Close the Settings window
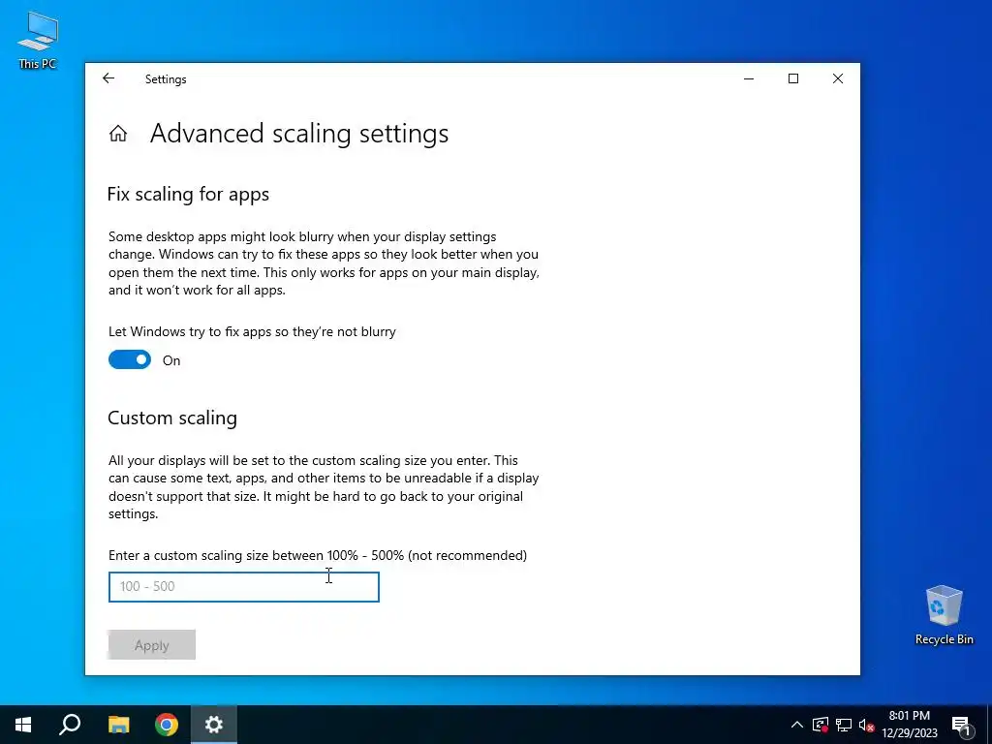This screenshot has height=744, width=992. [838, 78]
